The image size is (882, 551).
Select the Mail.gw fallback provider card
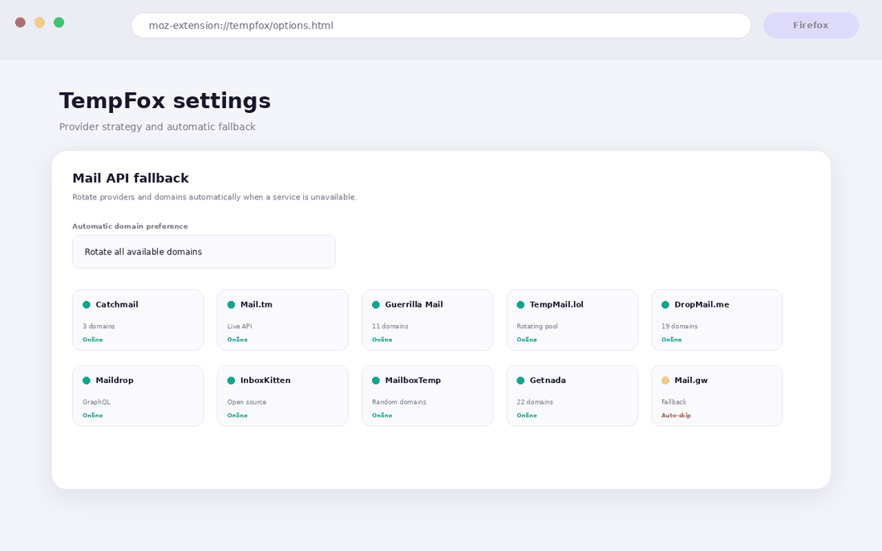[717, 396]
